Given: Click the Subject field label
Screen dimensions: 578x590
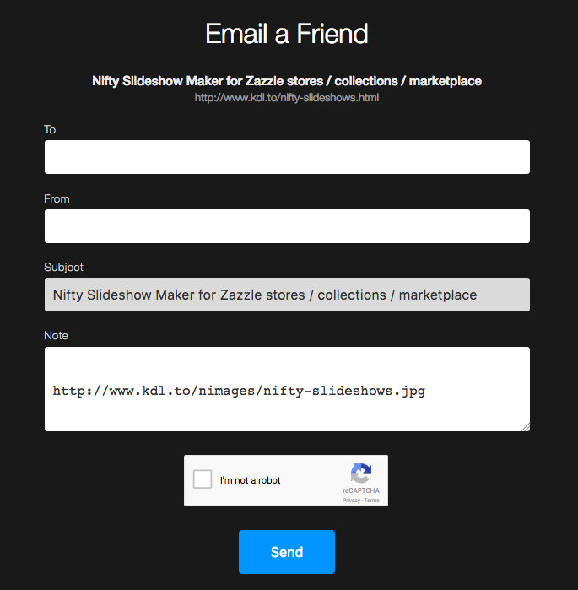Looking at the screenshot, I should [63, 267].
